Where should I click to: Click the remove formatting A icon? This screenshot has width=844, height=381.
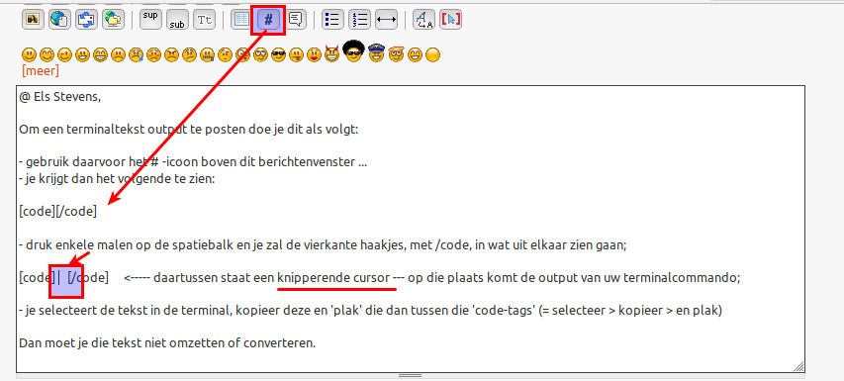point(423,20)
